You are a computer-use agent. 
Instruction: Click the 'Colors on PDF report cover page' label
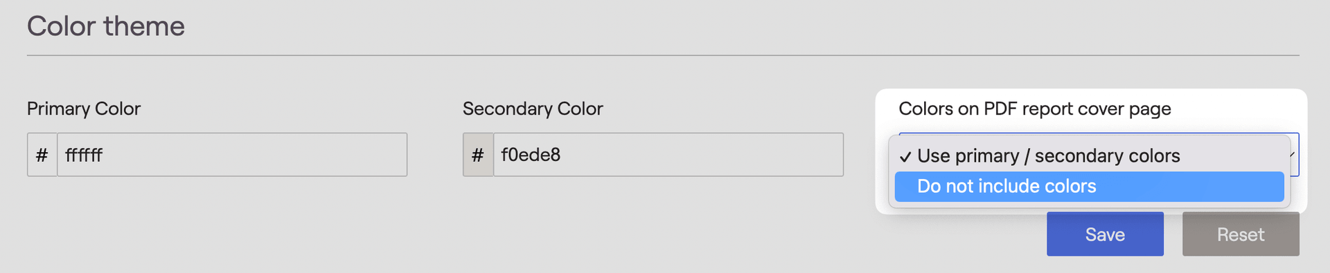(1035, 109)
